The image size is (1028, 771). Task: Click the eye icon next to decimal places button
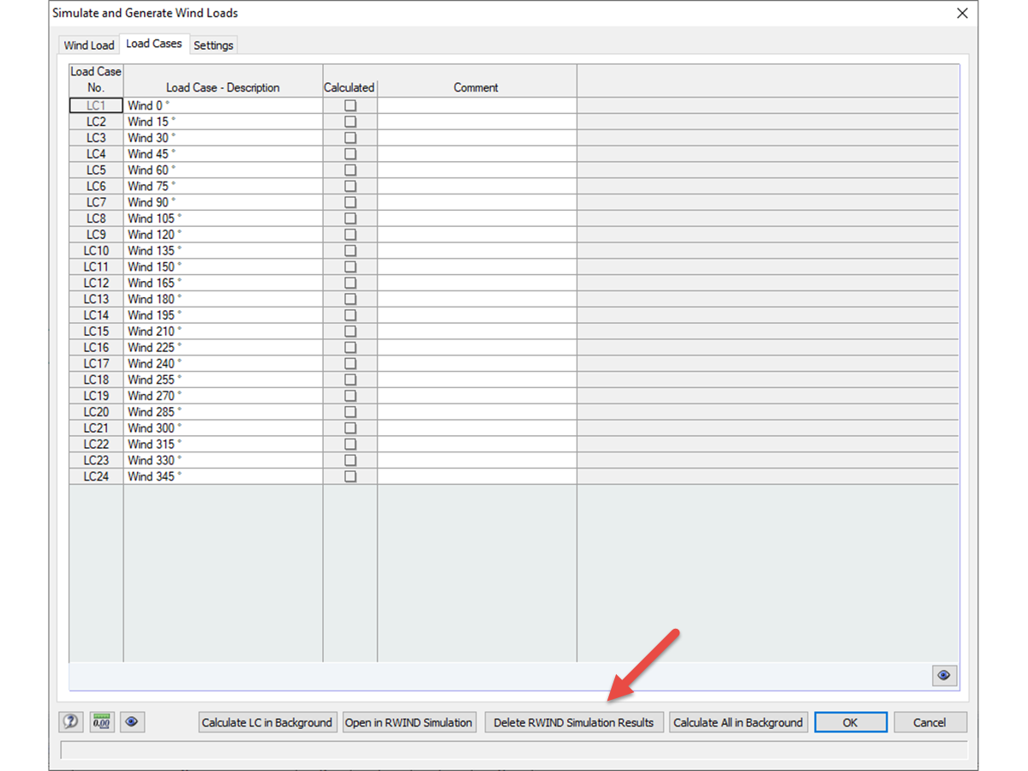click(x=132, y=722)
